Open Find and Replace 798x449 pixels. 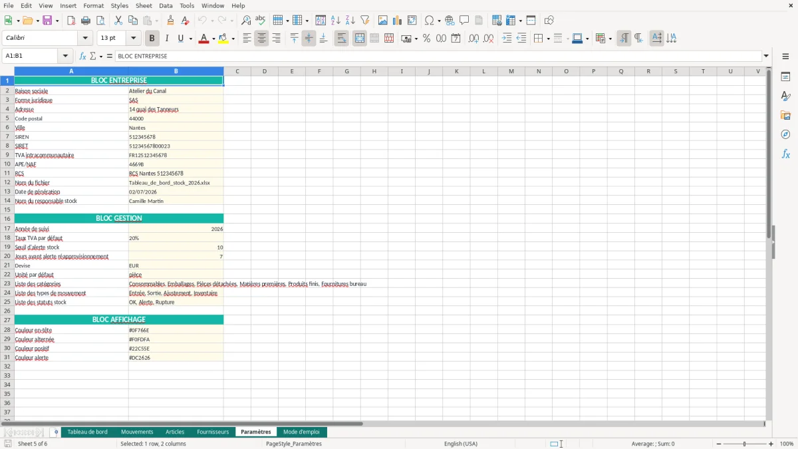tap(246, 21)
